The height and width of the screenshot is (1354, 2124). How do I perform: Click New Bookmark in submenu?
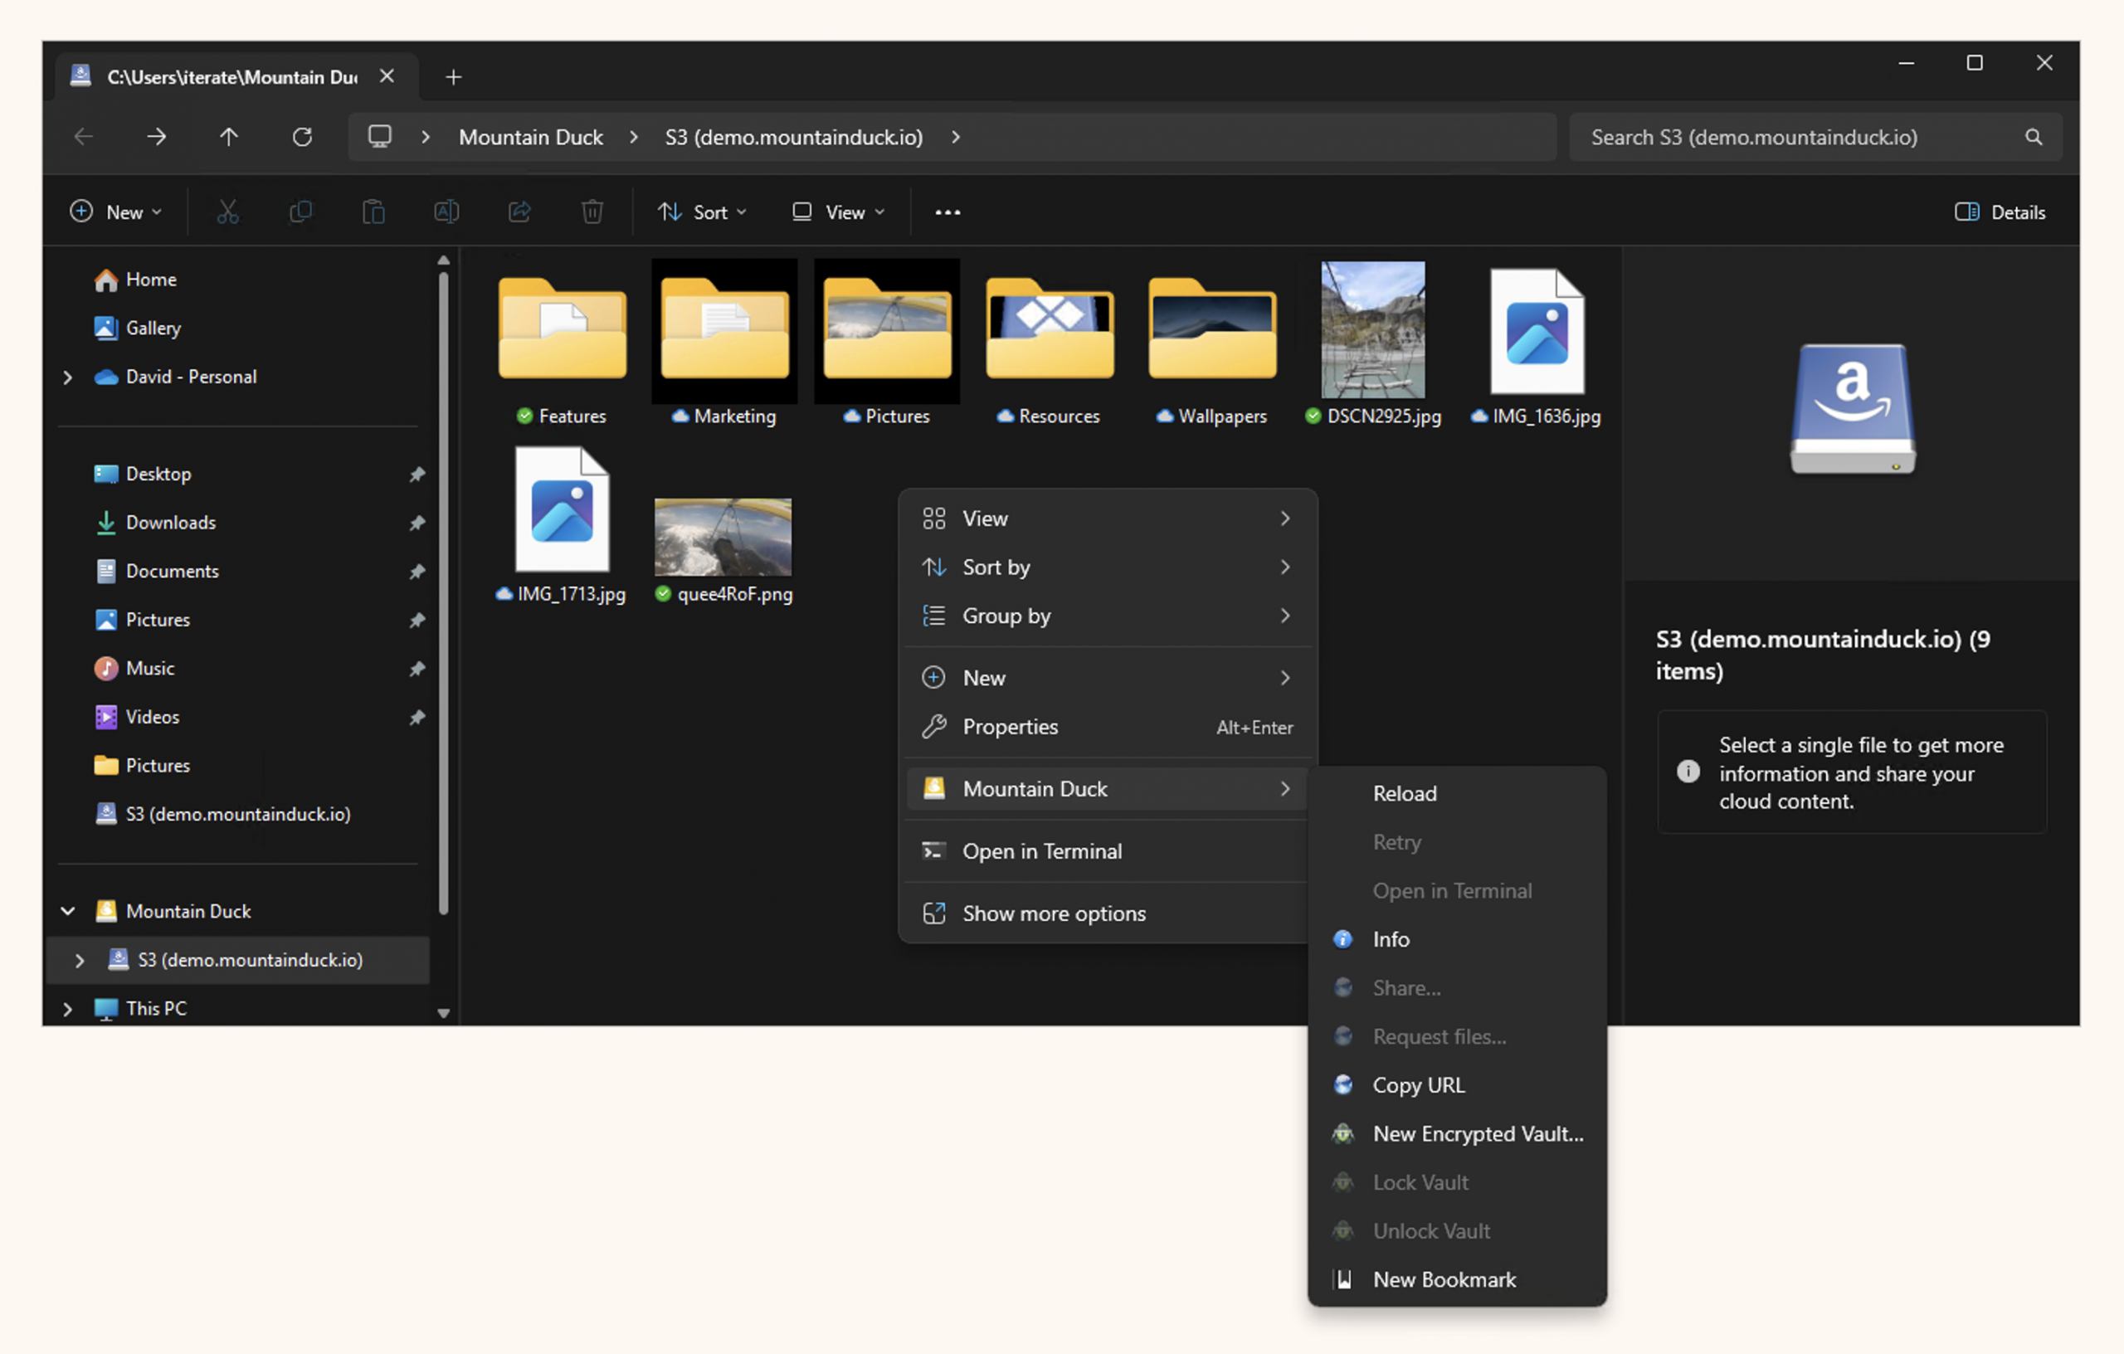[x=1456, y=1279]
